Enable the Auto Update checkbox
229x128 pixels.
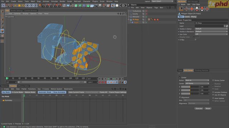tap(213, 98)
